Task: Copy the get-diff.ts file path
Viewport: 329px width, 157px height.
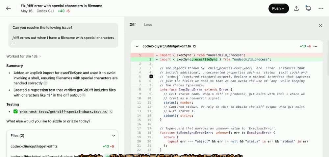Action: 194,46
